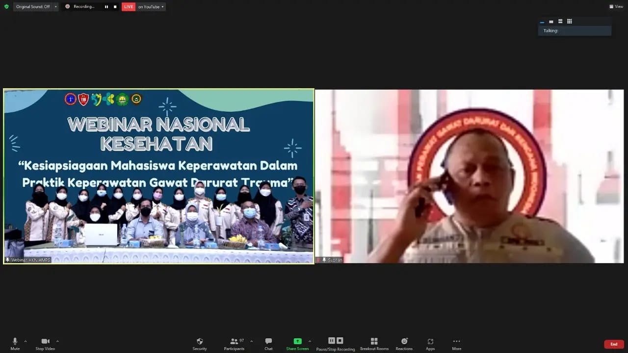Open the Apps panel
The width and height of the screenshot is (628, 353).
[430, 344]
